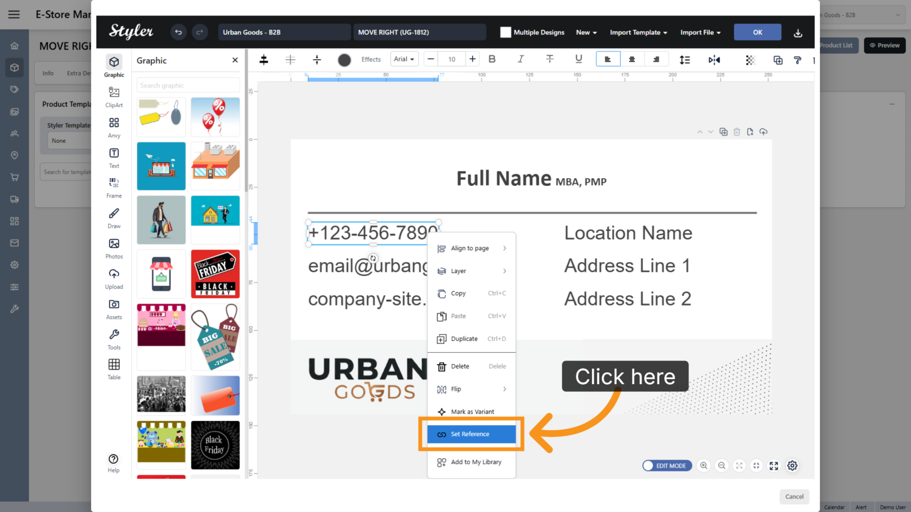Viewport: 911px width, 512px height.
Task: Zoom in on the canvas
Action: click(704, 465)
